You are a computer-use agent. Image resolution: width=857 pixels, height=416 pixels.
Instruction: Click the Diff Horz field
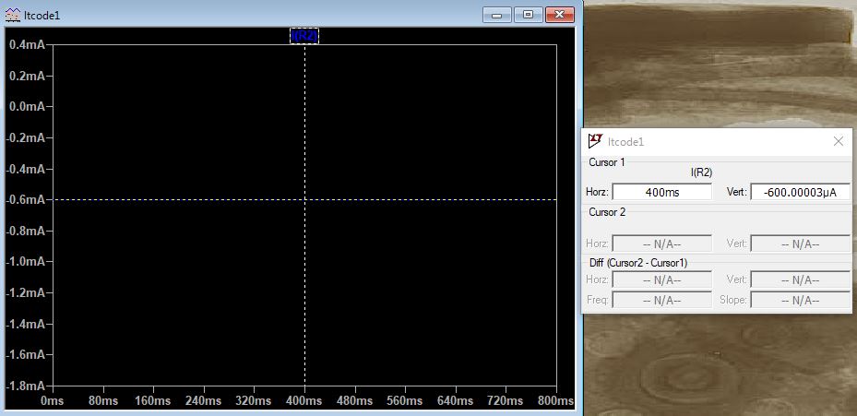click(661, 279)
